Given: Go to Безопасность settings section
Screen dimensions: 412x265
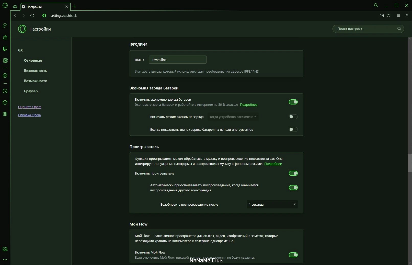Looking at the screenshot, I should click(36, 71).
